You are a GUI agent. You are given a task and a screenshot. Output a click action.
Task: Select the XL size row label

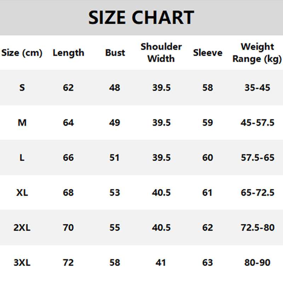pyautogui.click(x=22, y=192)
